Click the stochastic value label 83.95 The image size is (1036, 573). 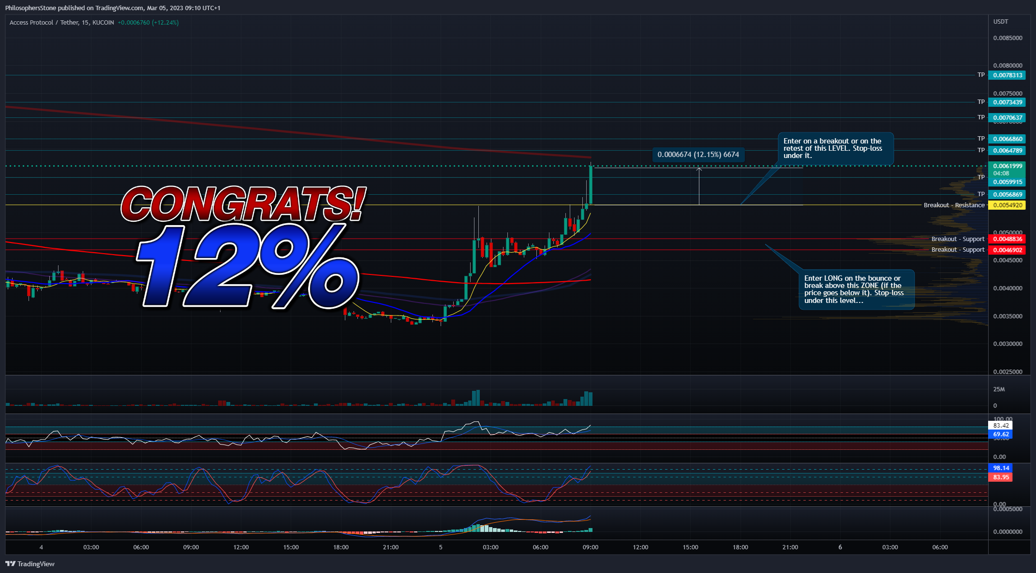click(x=1001, y=477)
